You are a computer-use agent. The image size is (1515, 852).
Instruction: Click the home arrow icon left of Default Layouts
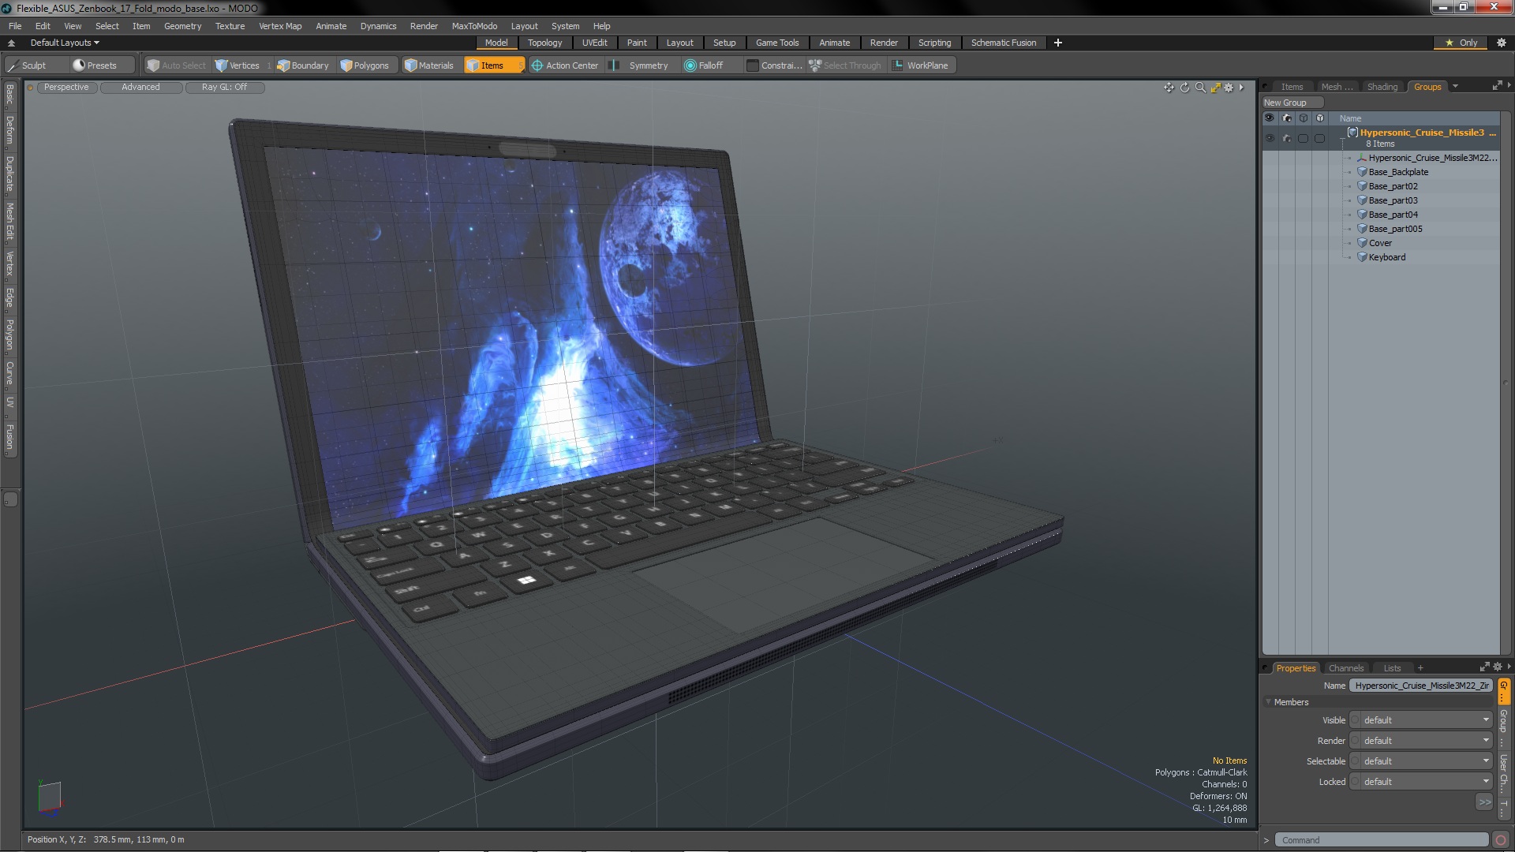pyautogui.click(x=11, y=43)
